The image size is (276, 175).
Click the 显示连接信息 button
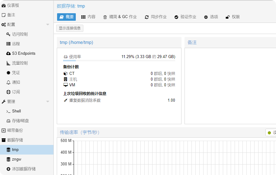coord(70,28)
